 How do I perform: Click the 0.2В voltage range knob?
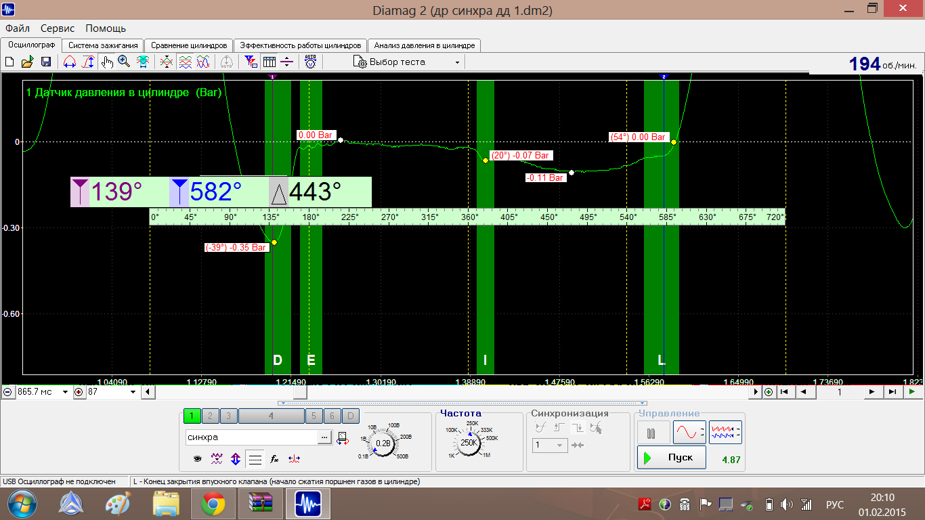coord(383,443)
